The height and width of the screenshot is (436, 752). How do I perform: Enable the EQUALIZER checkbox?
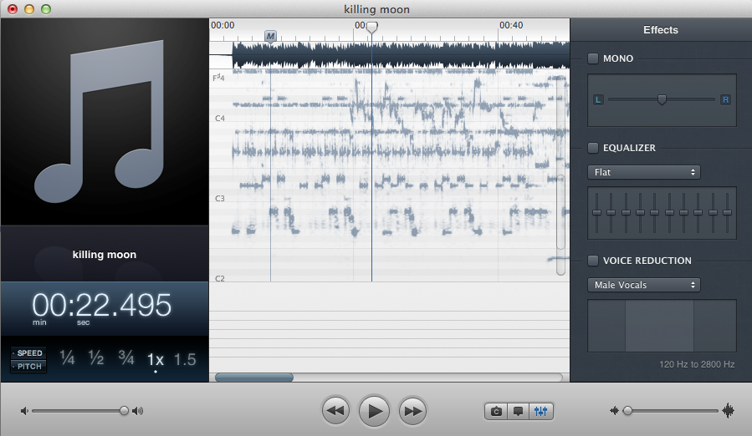pyautogui.click(x=593, y=148)
